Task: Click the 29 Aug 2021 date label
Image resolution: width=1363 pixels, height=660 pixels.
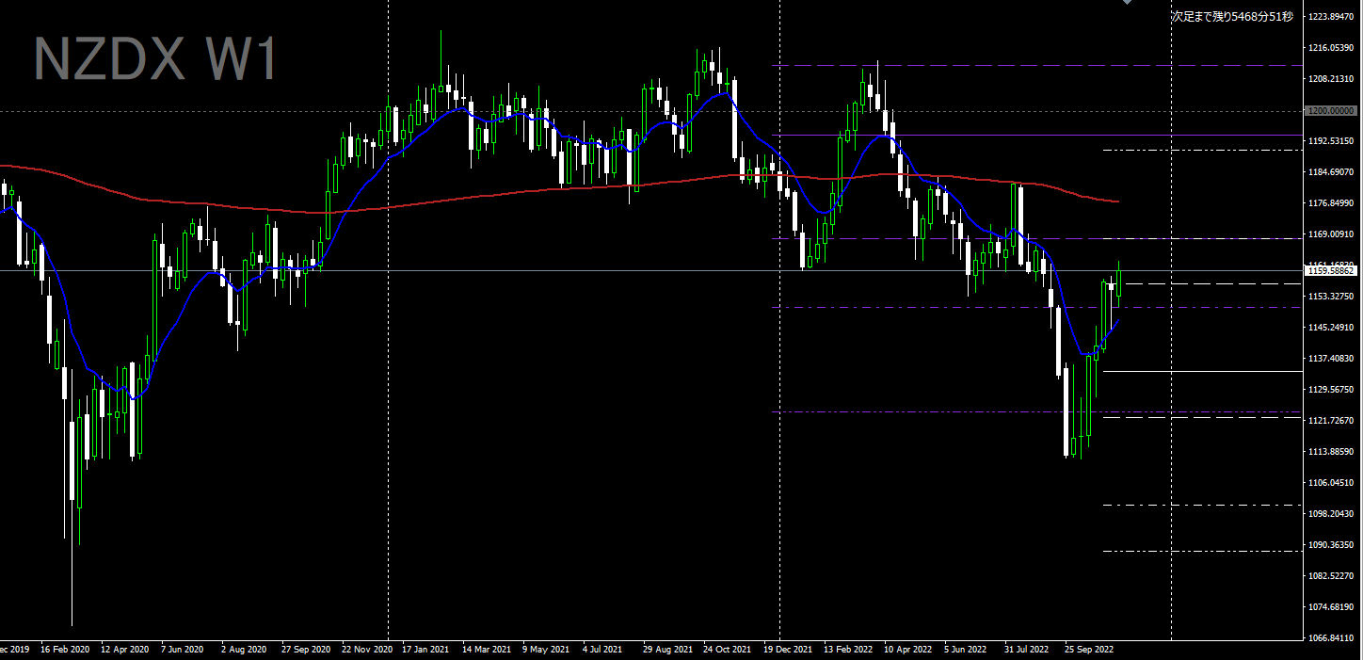Action: tap(667, 650)
